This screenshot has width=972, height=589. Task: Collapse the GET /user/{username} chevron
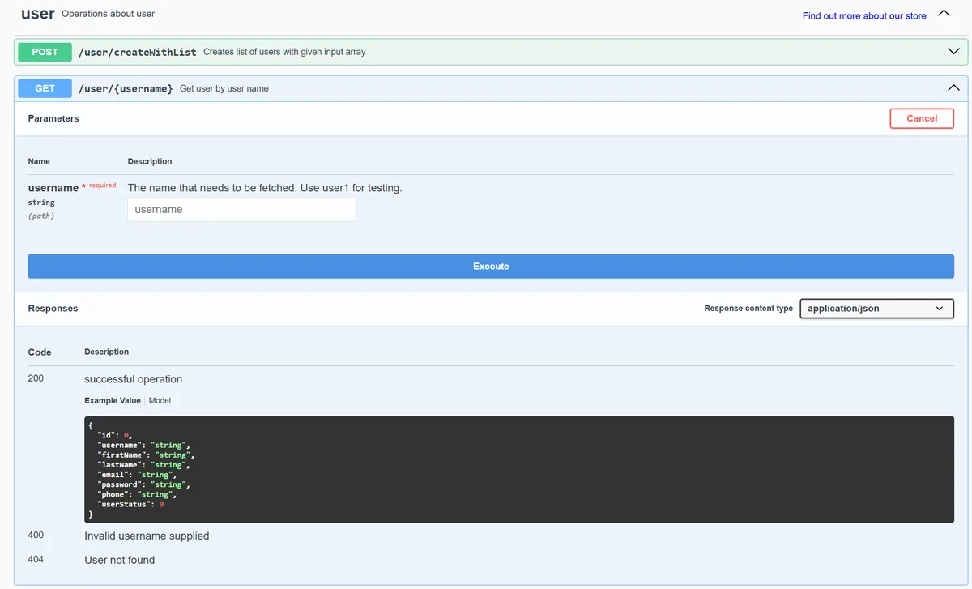(953, 88)
